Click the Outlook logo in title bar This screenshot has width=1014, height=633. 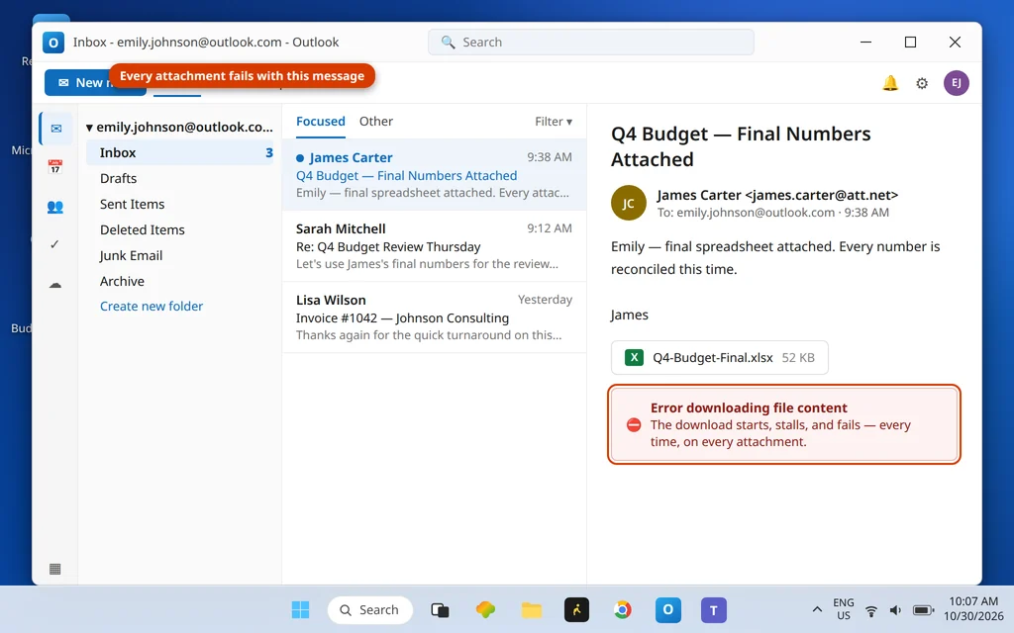(x=53, y=43)
